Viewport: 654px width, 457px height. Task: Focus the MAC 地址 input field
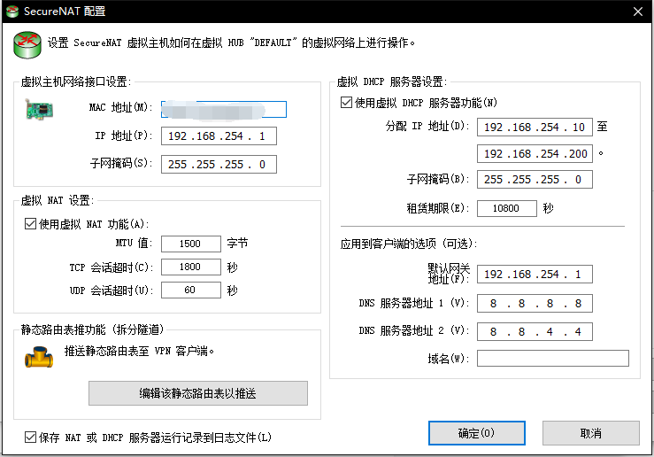click(x=224, y=109)
